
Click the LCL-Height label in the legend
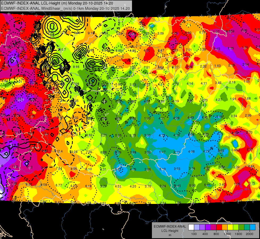click(170, 231)
